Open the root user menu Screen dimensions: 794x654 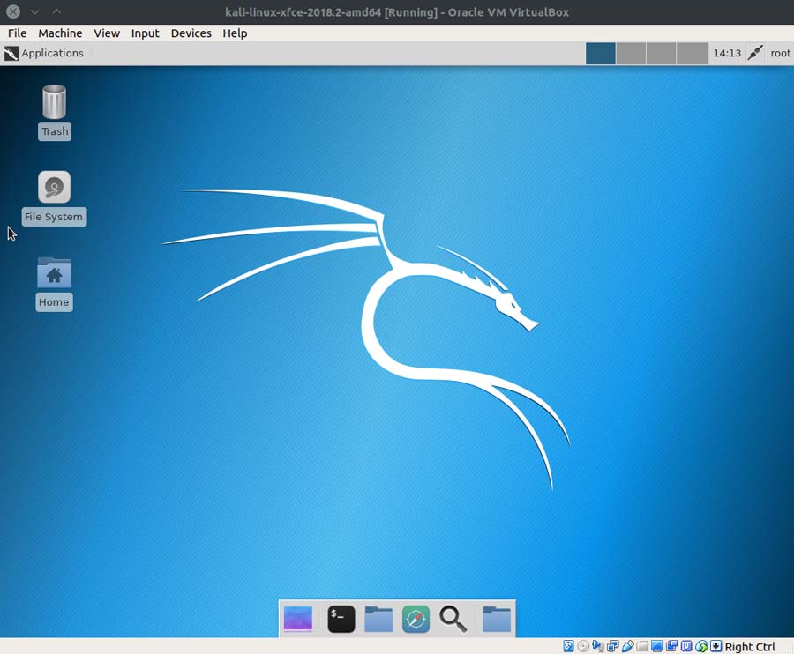[780, 53]
